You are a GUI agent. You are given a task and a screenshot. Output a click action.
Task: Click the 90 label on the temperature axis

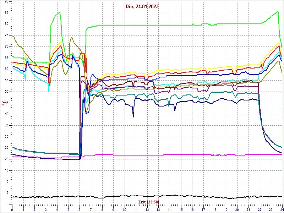click(x=6, y=2)
